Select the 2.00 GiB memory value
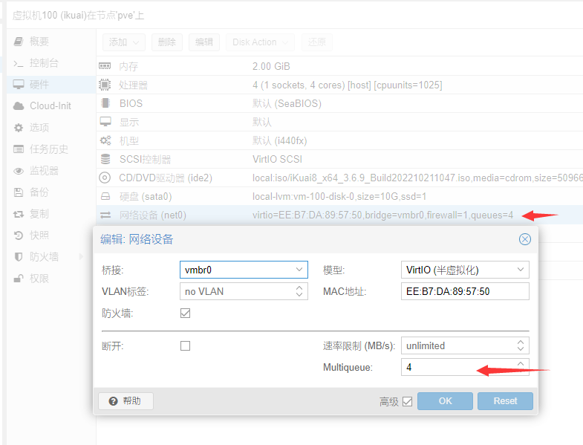The height and width of the screenshot is (445, 583). click(x=271, y=66)
